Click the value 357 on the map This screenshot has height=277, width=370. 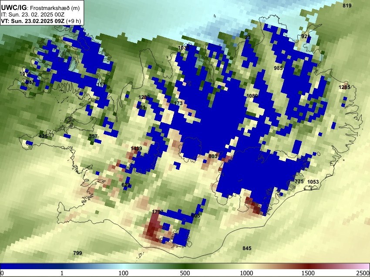pyautogui.click(x=93, y=136)
